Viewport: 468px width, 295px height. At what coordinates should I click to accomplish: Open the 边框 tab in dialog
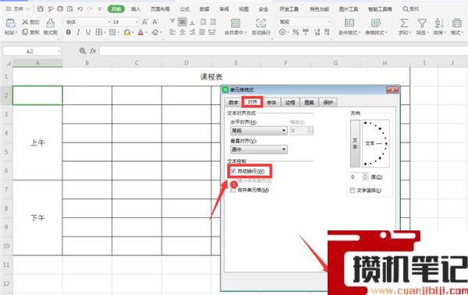(290, 102)
